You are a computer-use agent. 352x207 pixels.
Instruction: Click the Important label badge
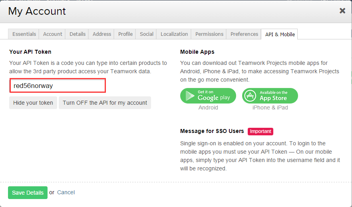(261, 131)
